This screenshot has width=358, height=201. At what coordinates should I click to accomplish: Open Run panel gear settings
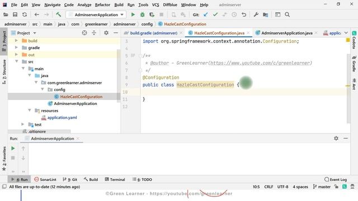(x=336, y=138)
